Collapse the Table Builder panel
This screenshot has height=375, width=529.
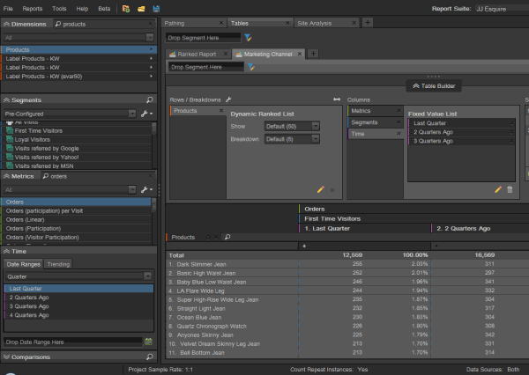tap(436, 85)
